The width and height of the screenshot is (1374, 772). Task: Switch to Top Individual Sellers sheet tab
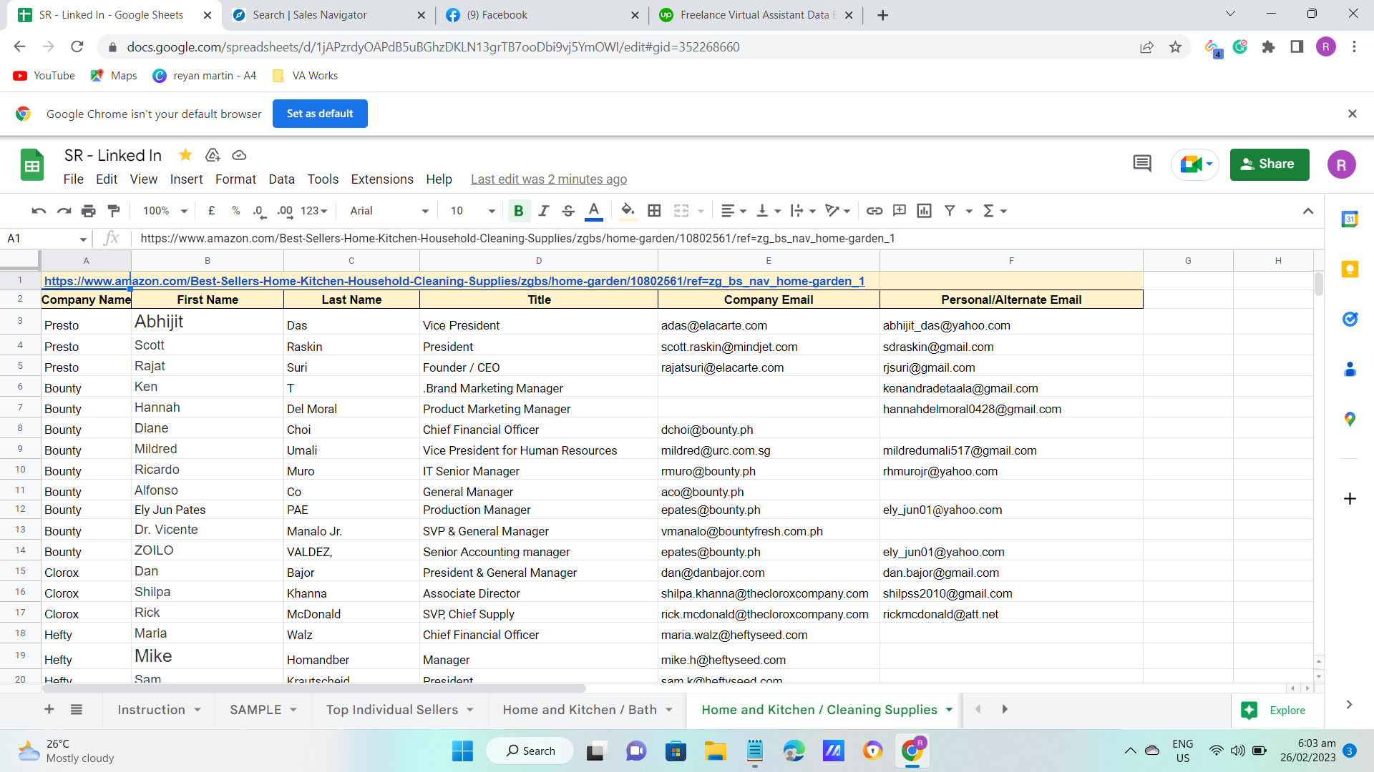click(391, 710)
